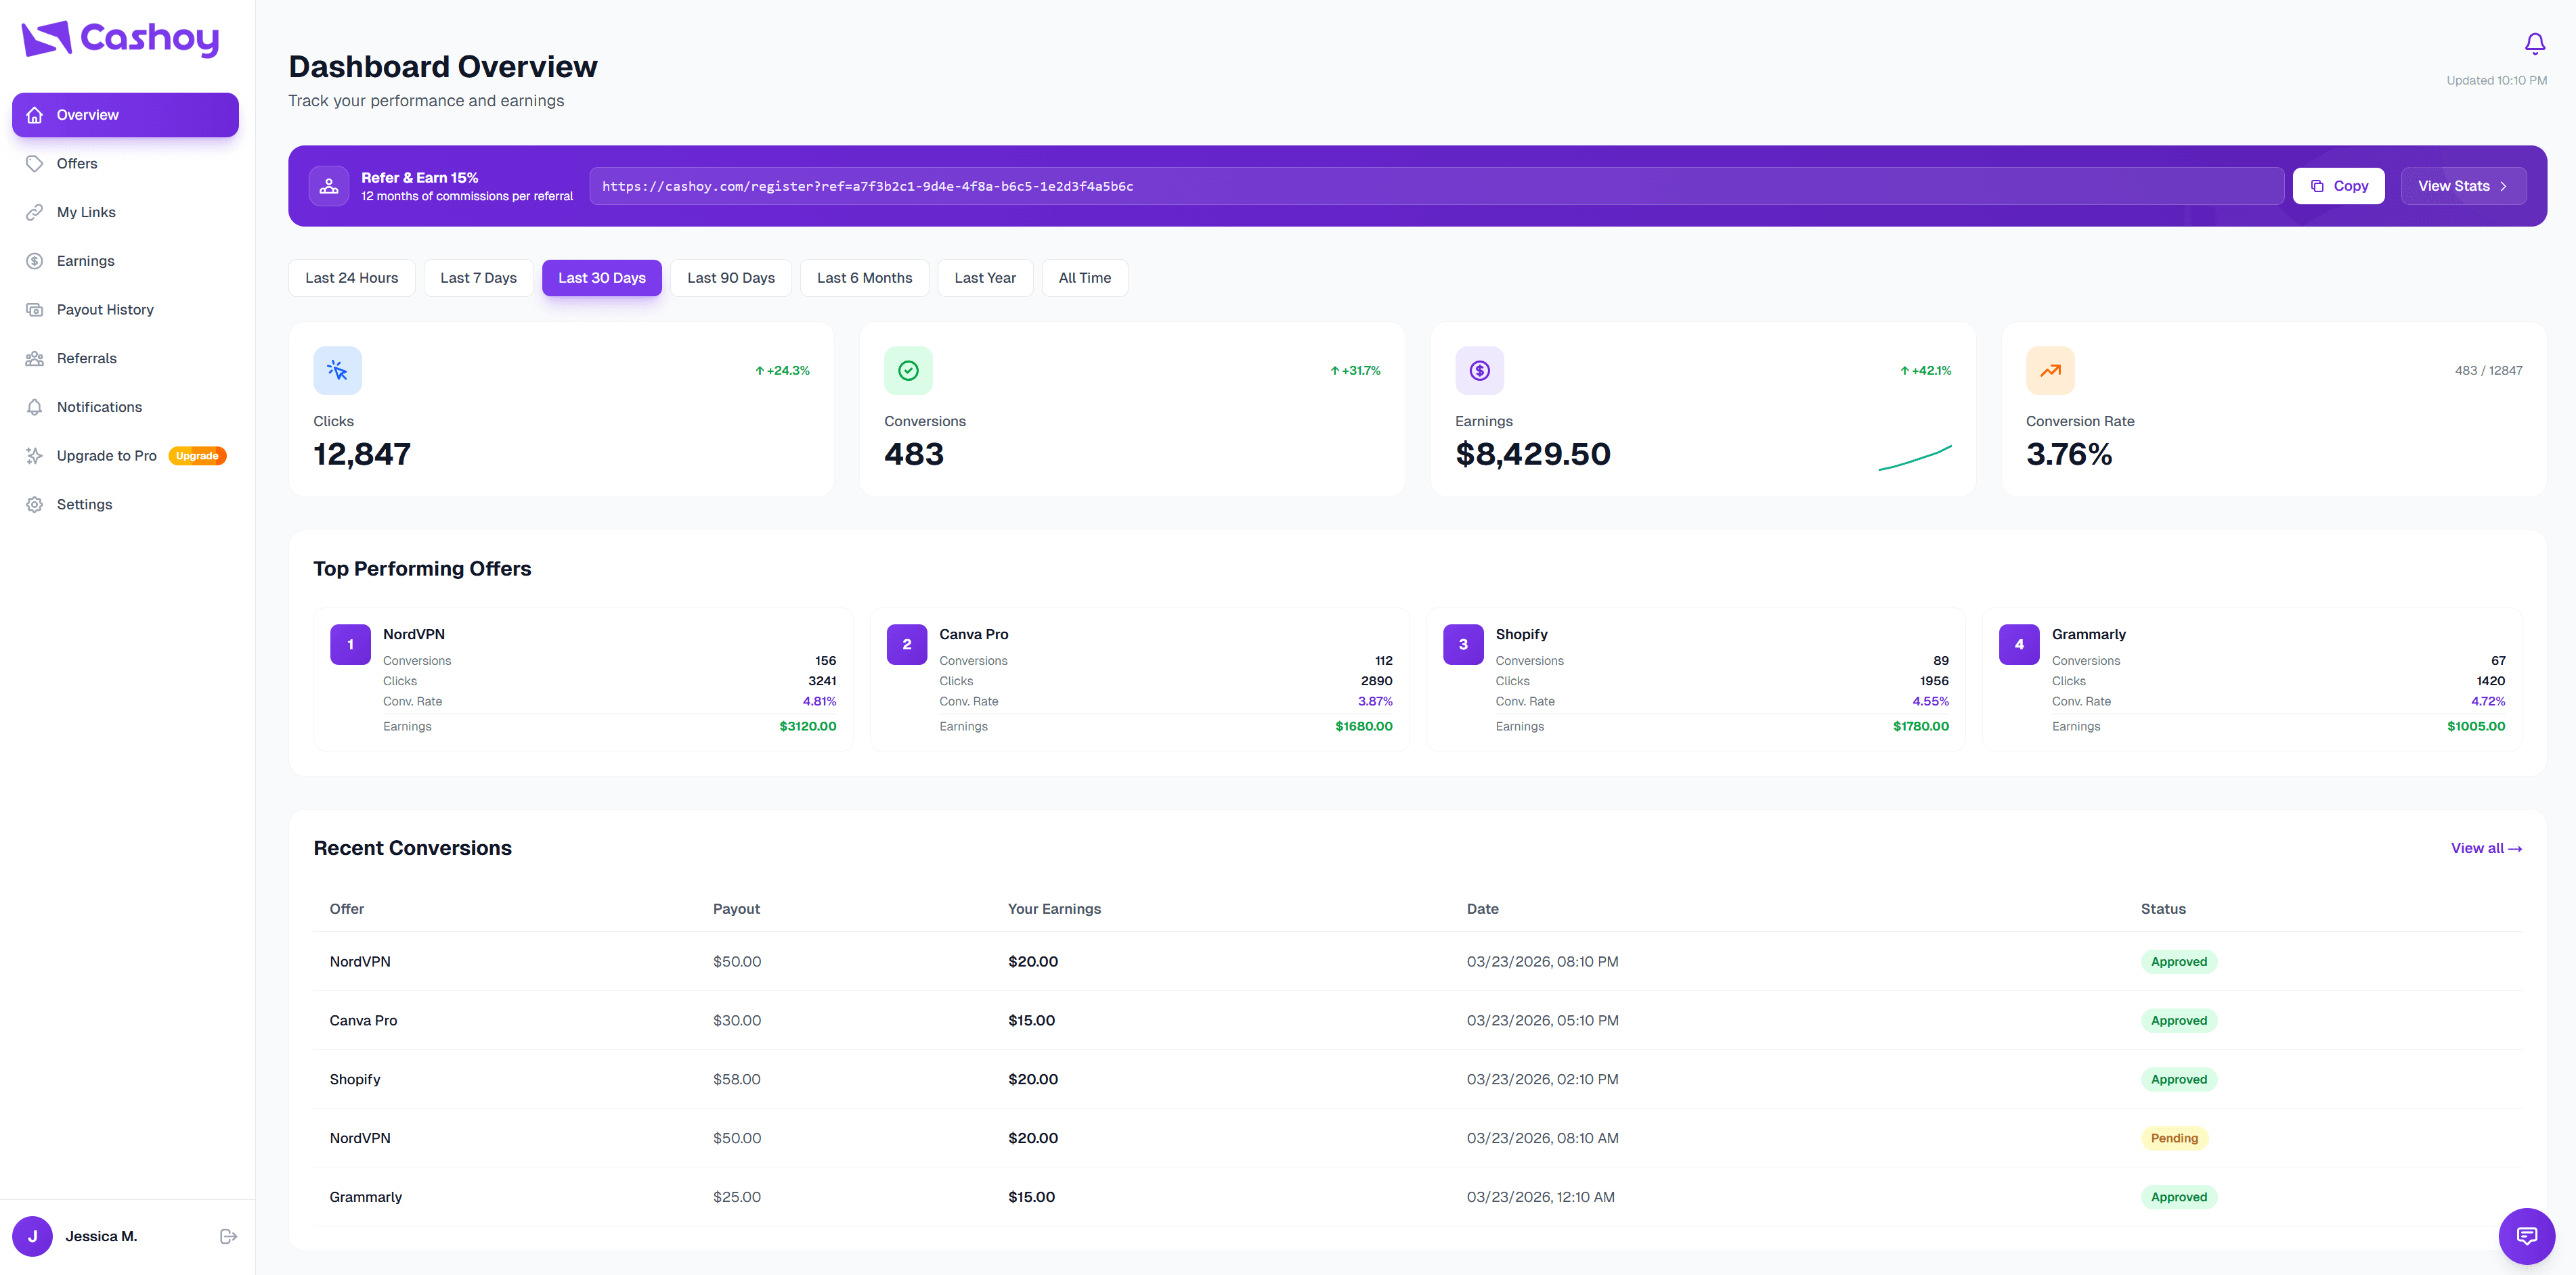Open the Shopify offer card
The height and width of the screenshot is (1275, 2576).
click(x=1695, y=680)
